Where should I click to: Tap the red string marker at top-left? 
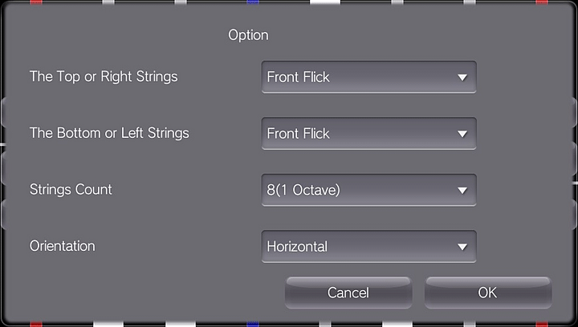tap(36, 2)
